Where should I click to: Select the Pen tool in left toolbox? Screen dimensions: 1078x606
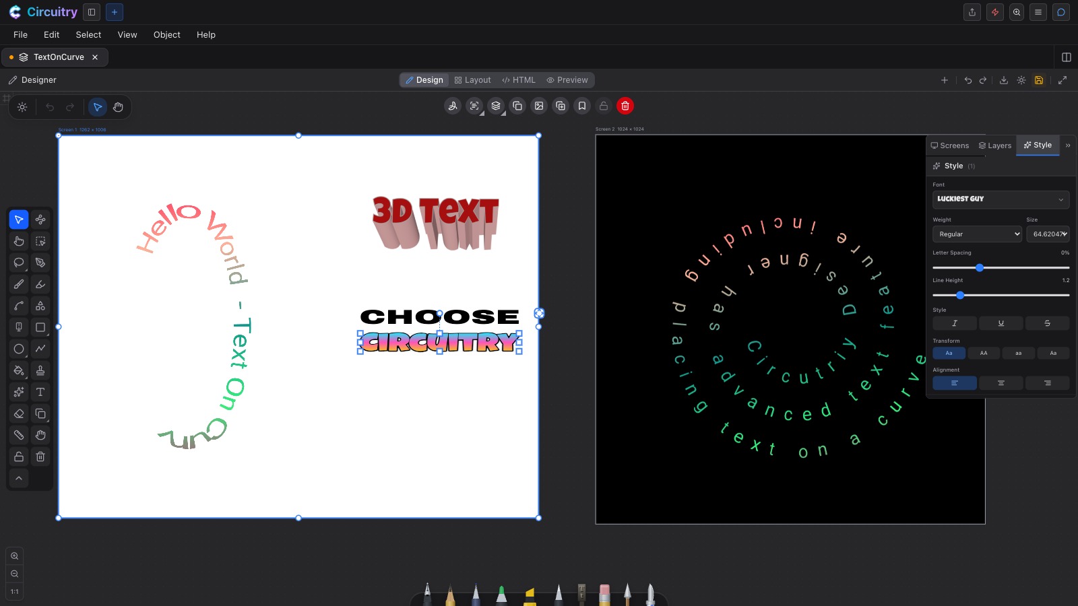pyautogui.click(x=40, y=263)
